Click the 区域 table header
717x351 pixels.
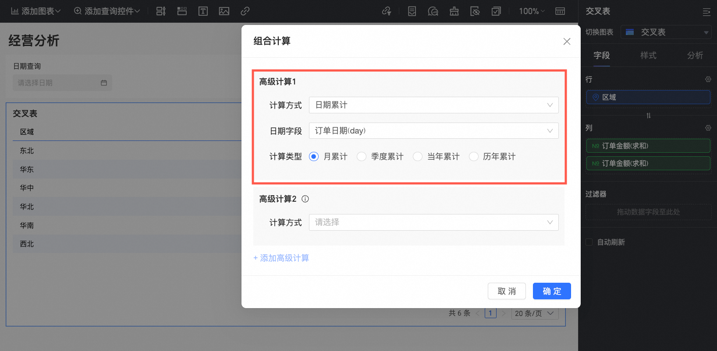point(27,132)
